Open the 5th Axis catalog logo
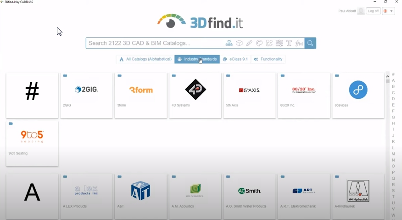The image size is (402, 220). tap(250, 90)
